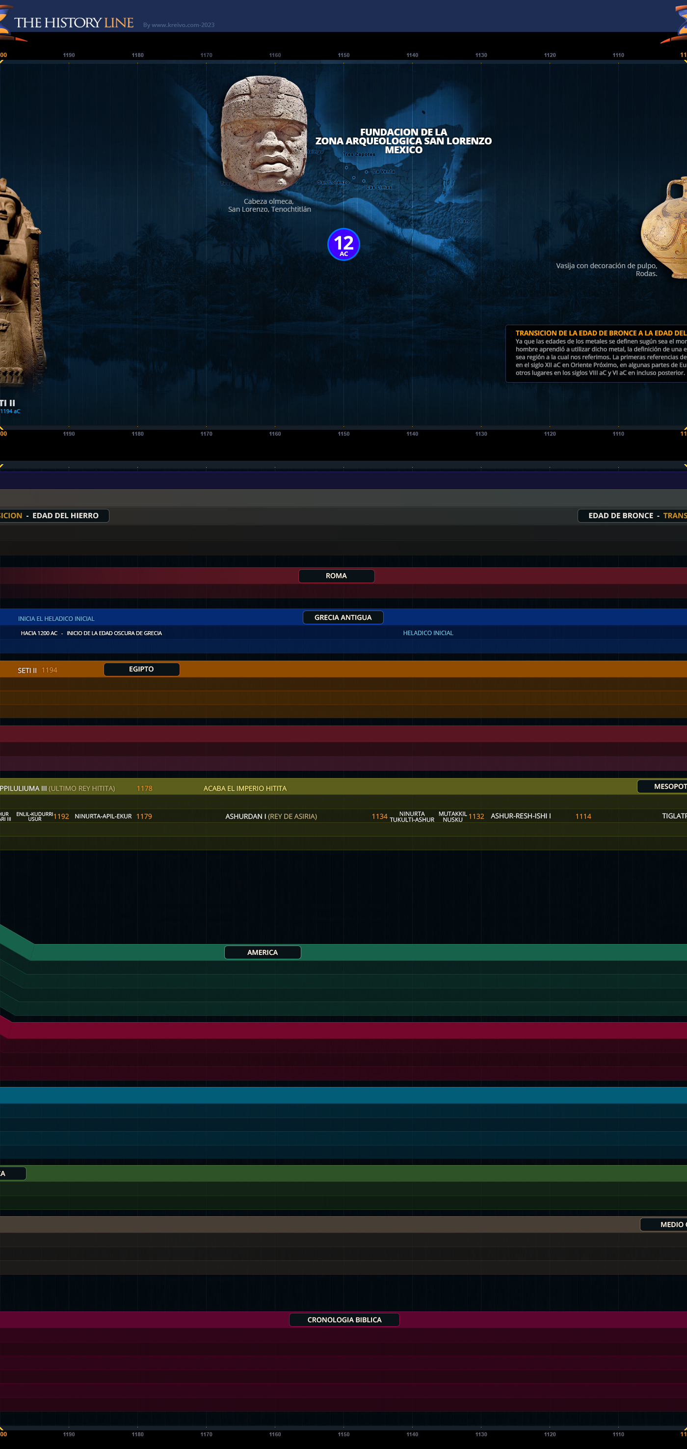Image resolution: width=687 pixels, height=1449 pixels.
Task: Click the 1170 marker below the map panel
Action: pos(206,434)
